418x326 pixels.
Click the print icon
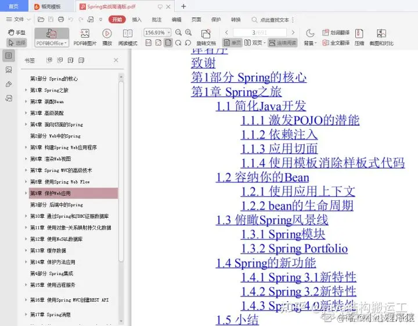pyautogui.click(x=61, y=20)
